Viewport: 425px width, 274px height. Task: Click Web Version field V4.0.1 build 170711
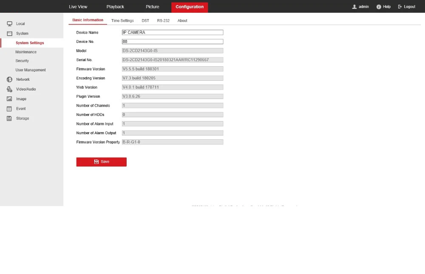point(173,87)
